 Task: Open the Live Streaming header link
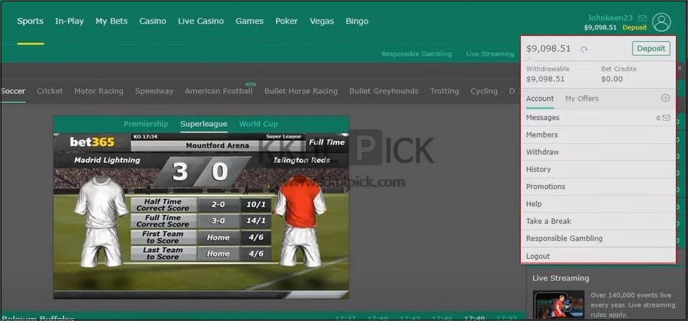pyautogui.click(x=490, y=54)
